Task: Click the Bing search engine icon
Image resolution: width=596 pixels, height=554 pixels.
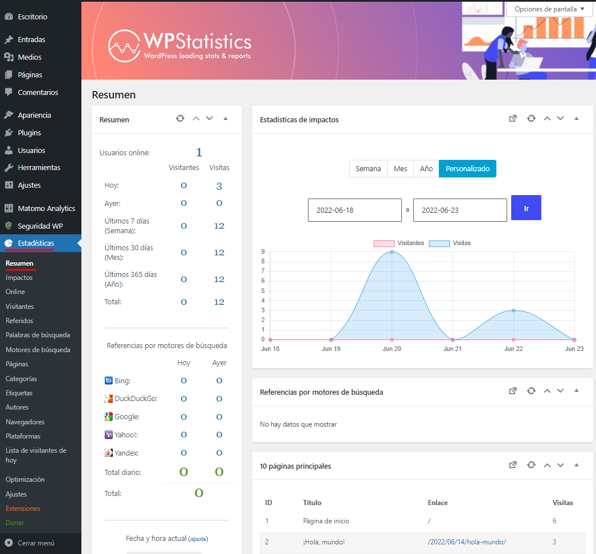Action: pos(109,381)
